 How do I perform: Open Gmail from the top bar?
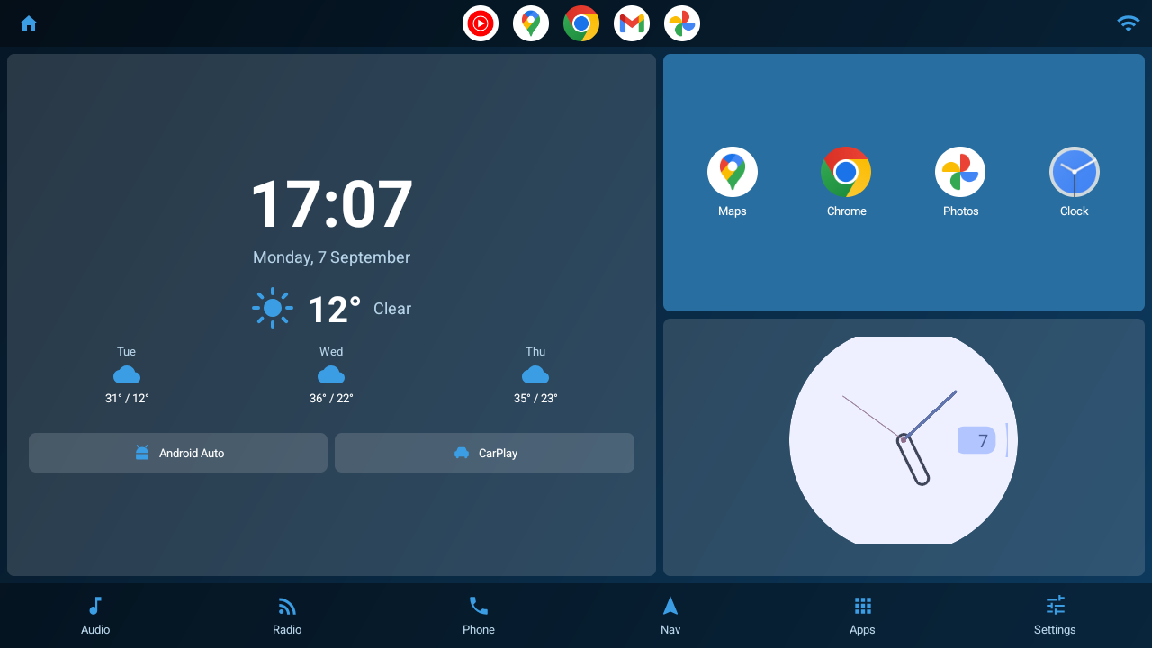632,23
